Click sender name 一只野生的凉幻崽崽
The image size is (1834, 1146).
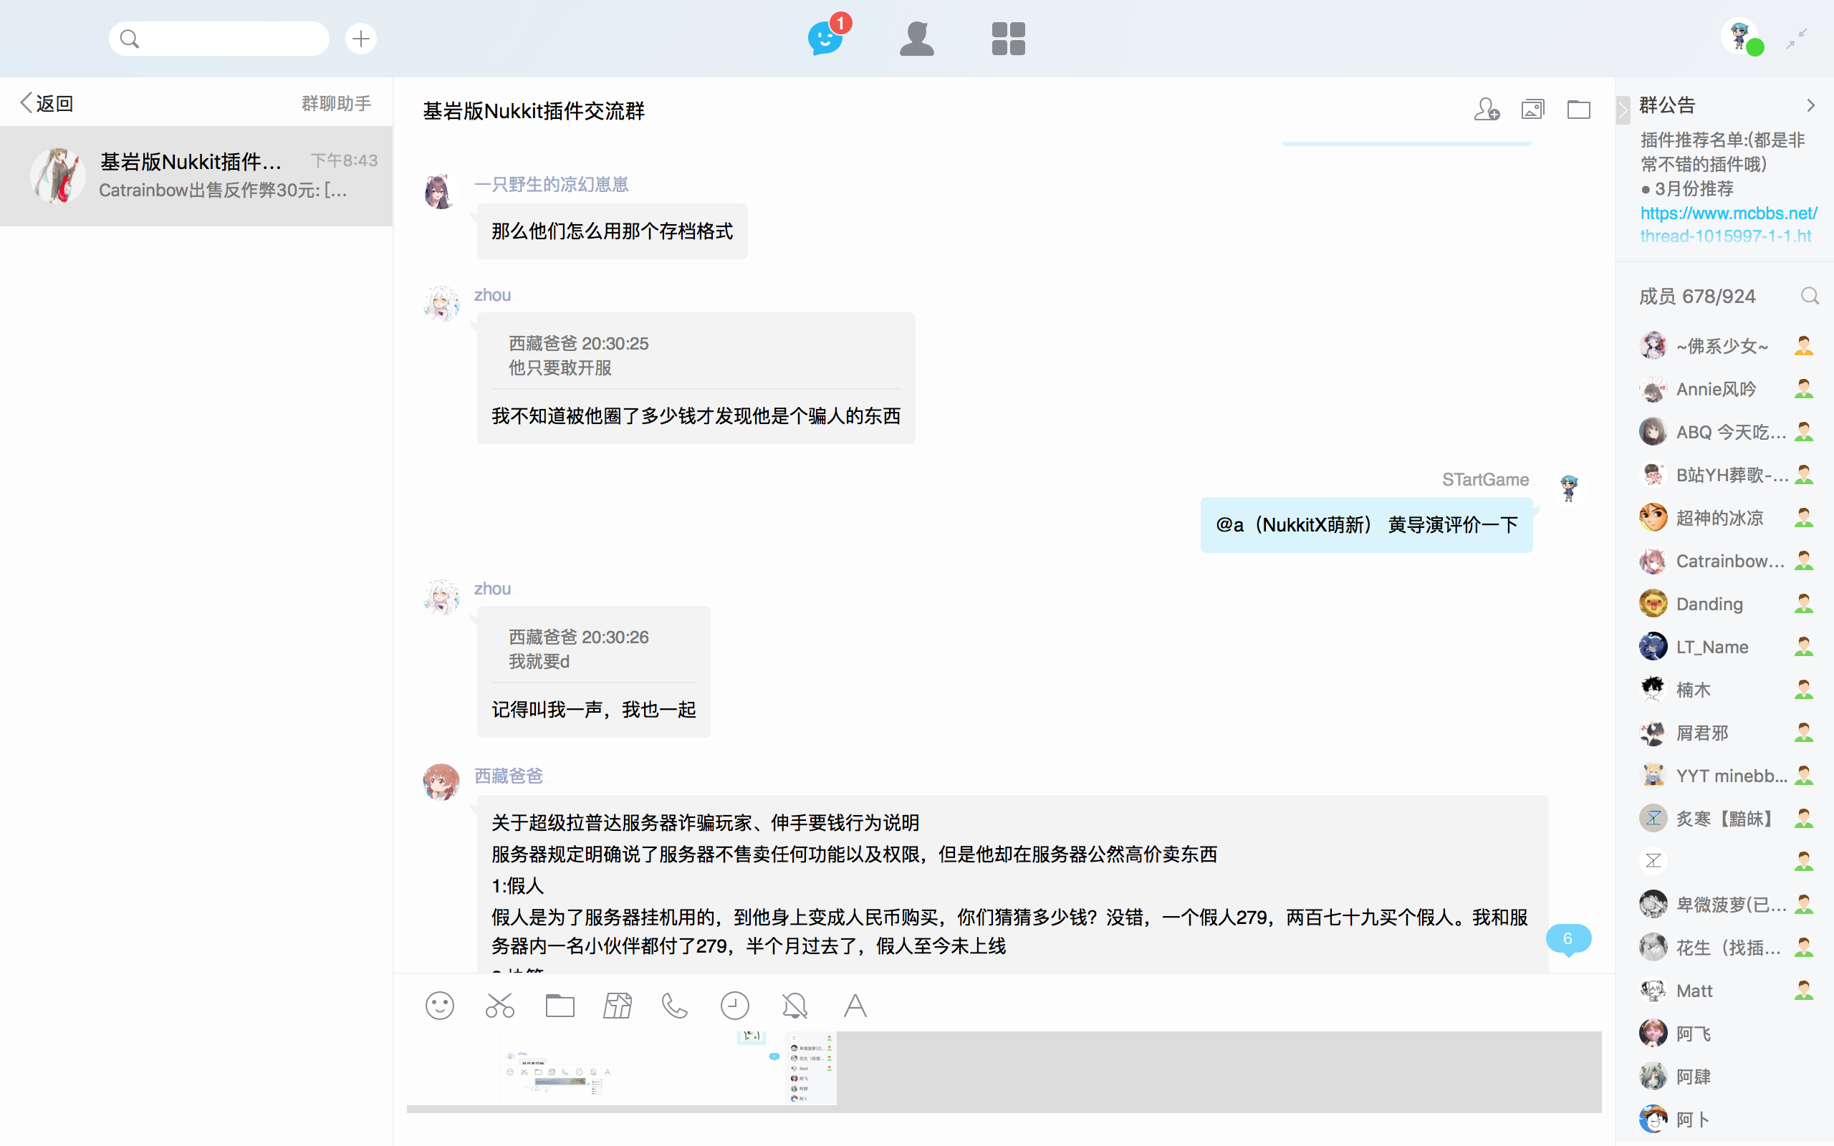coord(551,184)
